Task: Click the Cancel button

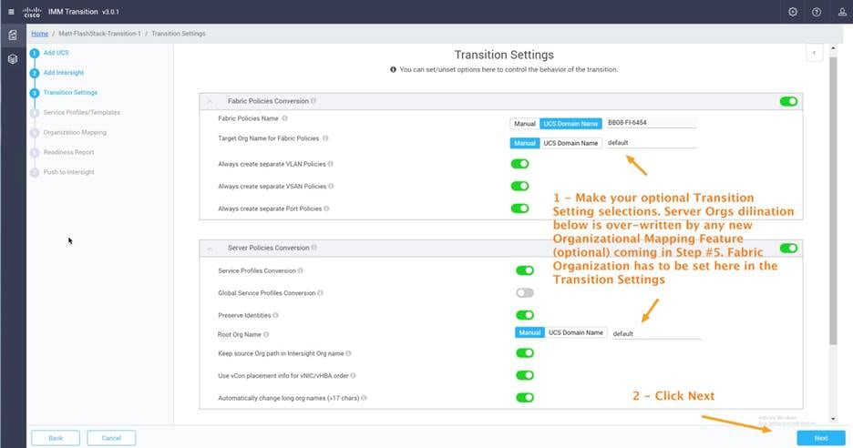Action: pyautogui.click(x=111, y=438)
